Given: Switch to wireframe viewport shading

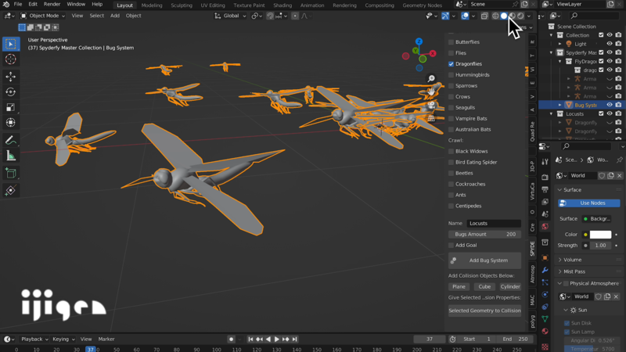Looking at the screenshot, I should (495, 16).
